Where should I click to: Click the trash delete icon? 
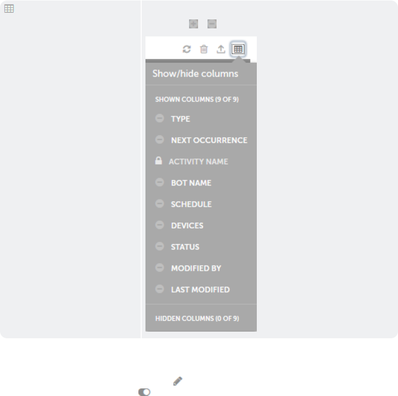[x=204, y=49]
